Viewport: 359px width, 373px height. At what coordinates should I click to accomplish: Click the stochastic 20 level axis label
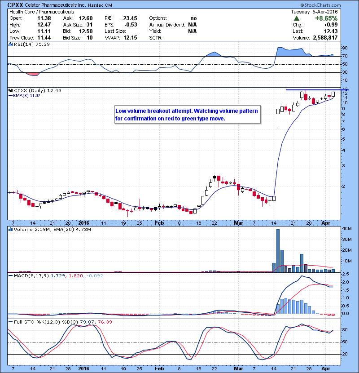tap(345, 354)
